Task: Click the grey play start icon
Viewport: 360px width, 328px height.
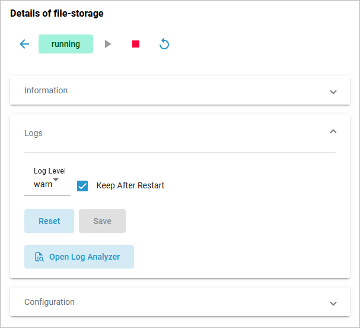Action: [108, 44]
